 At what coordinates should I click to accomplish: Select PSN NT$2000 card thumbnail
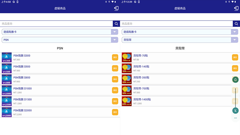click(7, 112)
